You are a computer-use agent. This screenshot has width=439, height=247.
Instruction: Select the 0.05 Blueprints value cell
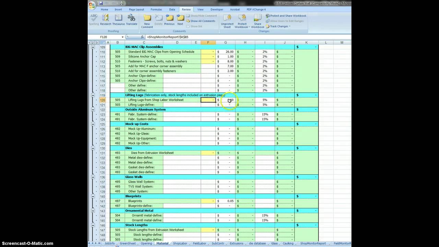(225, 201)
